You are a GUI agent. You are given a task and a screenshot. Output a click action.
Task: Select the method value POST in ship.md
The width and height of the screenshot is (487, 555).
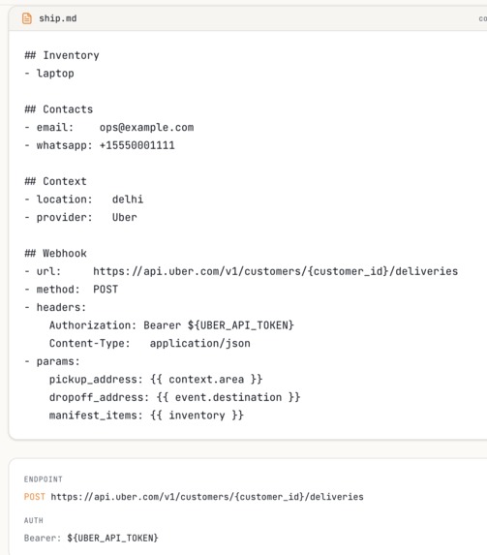[106, 290]
